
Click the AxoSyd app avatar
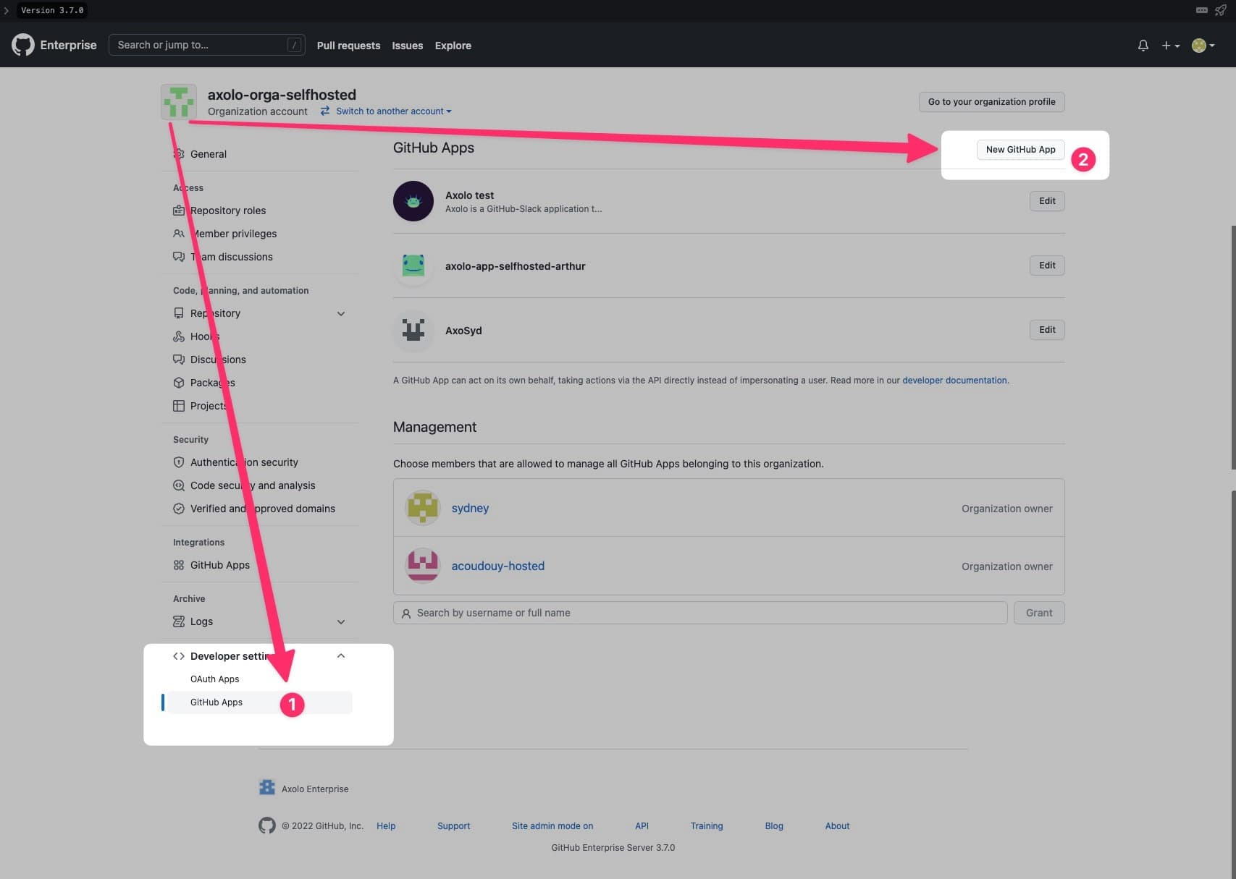click(413, 331)
